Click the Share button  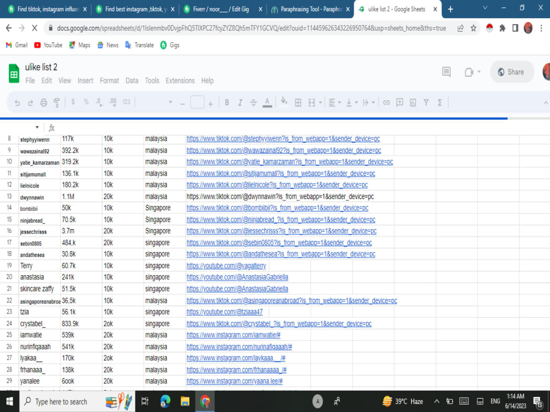[512, 72]
